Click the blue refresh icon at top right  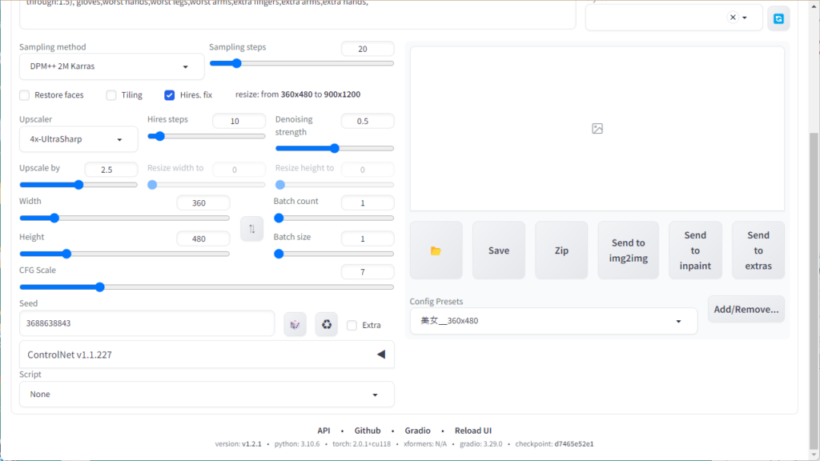point(778,18)
